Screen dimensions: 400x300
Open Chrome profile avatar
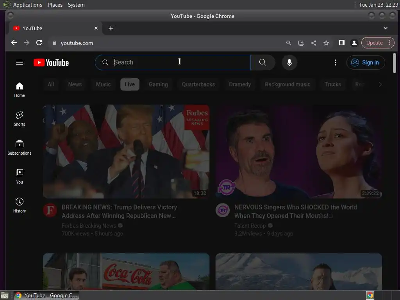[x=354, y=43]
